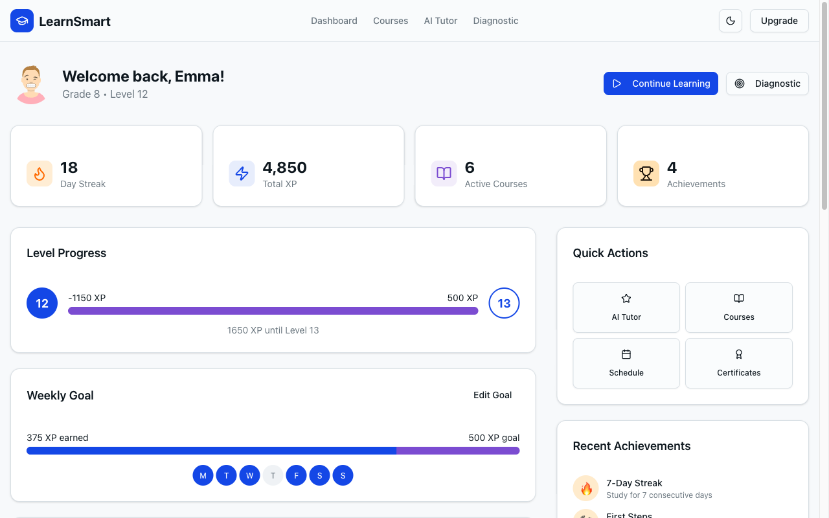Open the Dashboard nav item
This screenshot has width=829, height=518.
click(x=334, y=21)
